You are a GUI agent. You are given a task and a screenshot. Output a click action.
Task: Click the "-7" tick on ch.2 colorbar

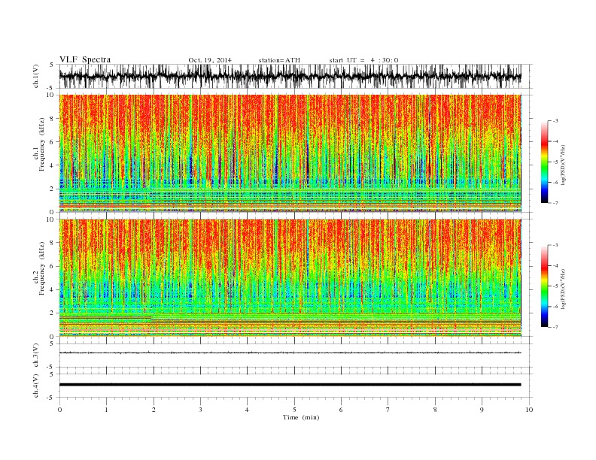click(555, 327)
